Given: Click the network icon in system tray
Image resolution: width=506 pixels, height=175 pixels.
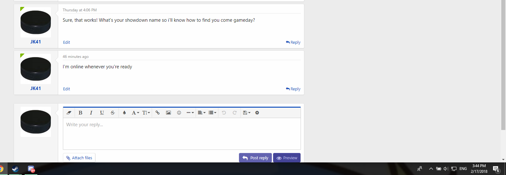Looking at the screenshot, I should (454, 169).
